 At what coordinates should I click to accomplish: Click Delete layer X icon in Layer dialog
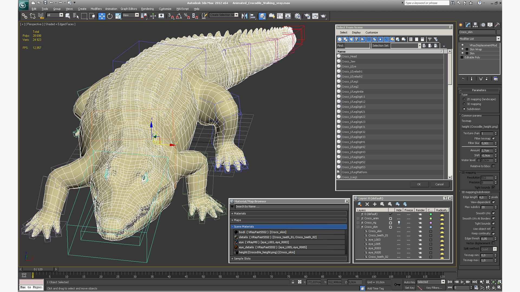tap(367, 204)
